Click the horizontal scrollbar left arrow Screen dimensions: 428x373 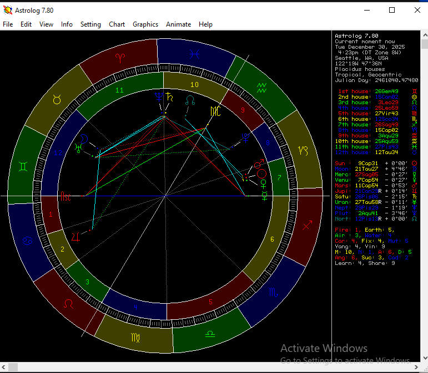[4, 367]
